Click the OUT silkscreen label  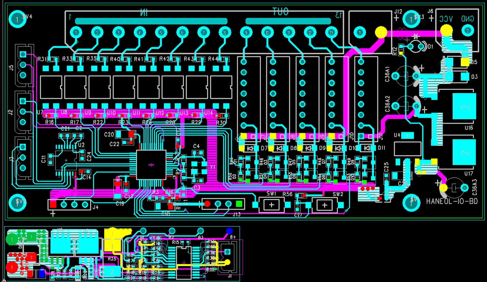click(281, 12)
